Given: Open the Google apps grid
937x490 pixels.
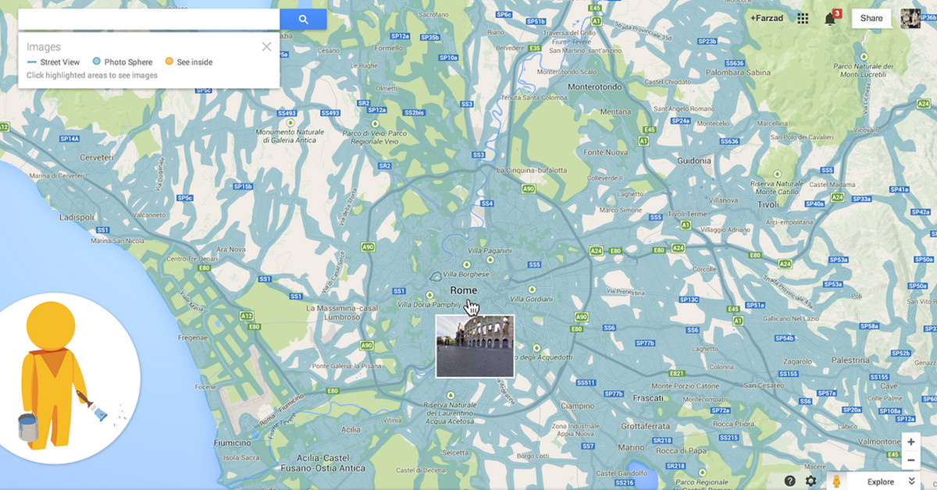Looking at the screenshot, I should 803,19.
